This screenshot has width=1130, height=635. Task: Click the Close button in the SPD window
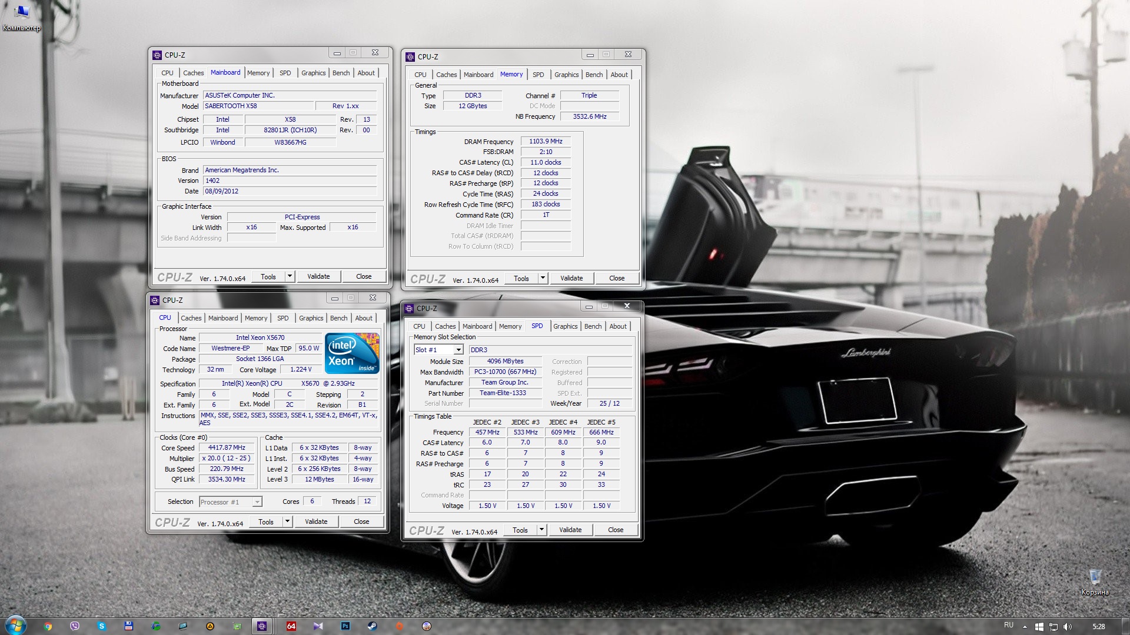(x=616, y=530)
